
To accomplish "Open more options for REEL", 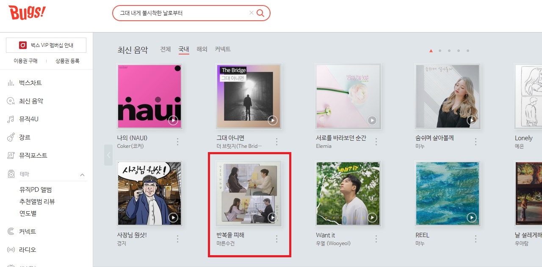I will pos(476,239).
